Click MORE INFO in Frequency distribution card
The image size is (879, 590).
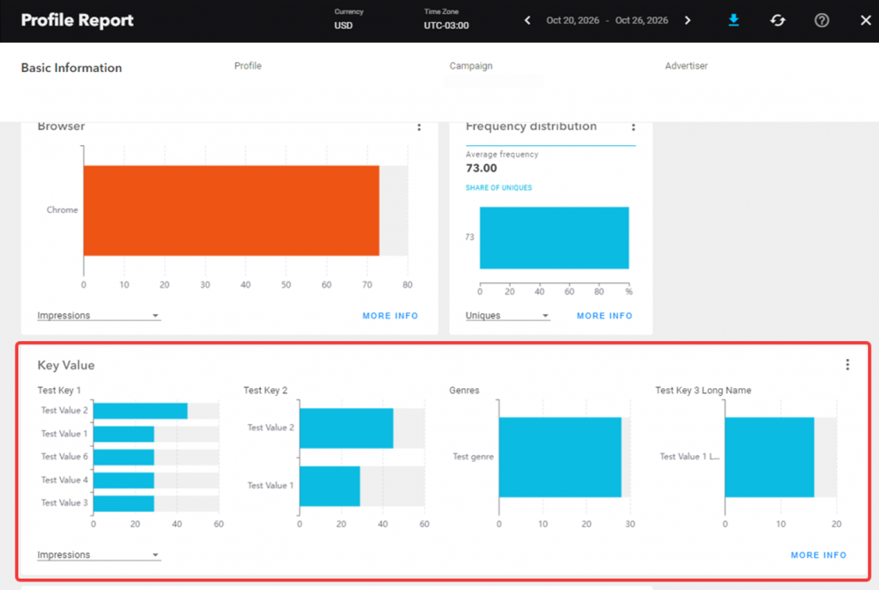(604, 316)
